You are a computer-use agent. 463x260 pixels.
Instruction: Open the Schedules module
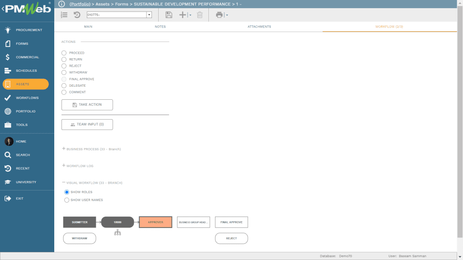coord(27,71)
